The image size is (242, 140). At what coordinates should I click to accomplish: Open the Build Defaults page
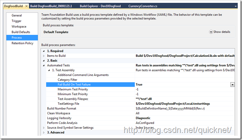coord(21,32)
